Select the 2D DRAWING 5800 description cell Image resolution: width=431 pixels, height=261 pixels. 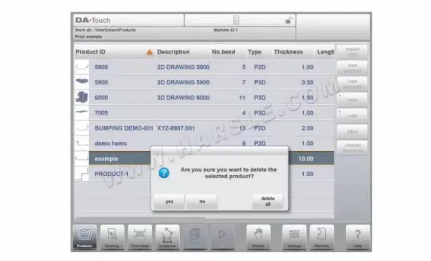[x=183, y=67]
